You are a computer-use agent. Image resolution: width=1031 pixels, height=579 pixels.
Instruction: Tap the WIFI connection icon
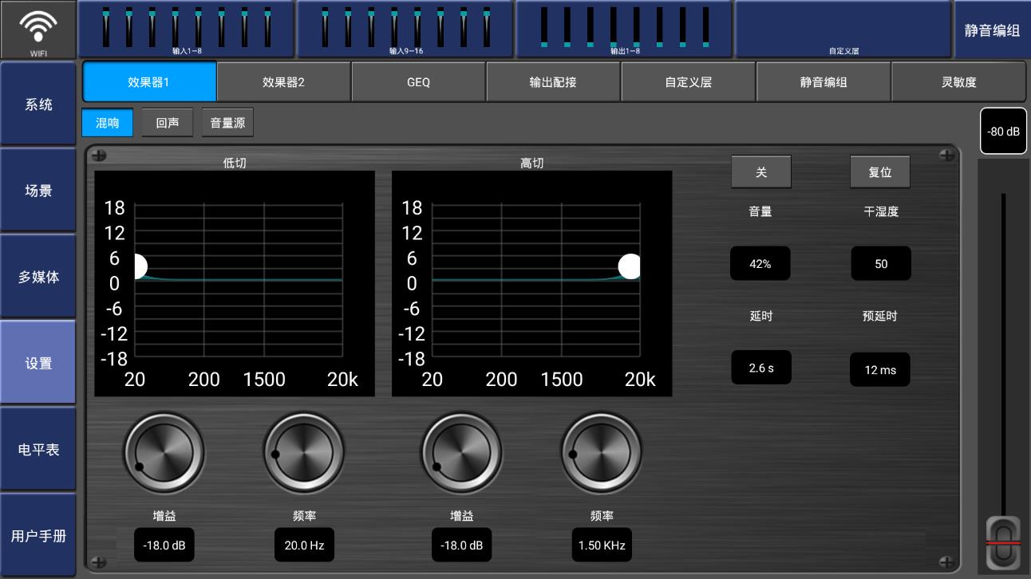tap(38, 30)
